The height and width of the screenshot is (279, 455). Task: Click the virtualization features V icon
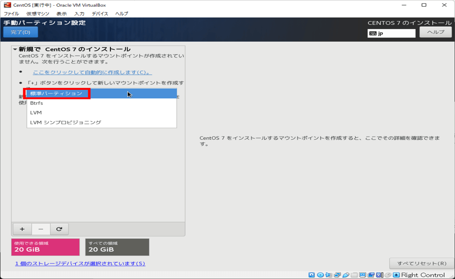[379, 275]
